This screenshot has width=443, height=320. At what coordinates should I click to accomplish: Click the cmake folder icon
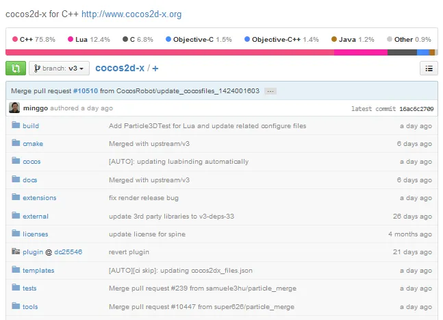tap(16, 144)
